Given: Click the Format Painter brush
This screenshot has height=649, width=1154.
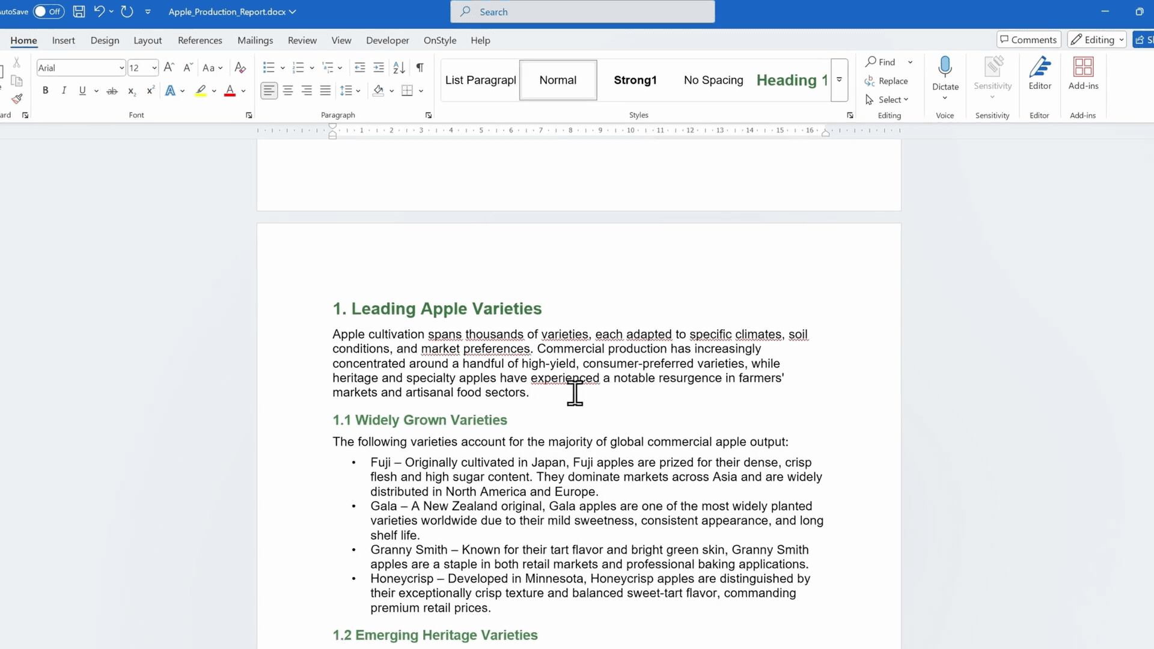Looking at the screenshot, I should 17,99.
